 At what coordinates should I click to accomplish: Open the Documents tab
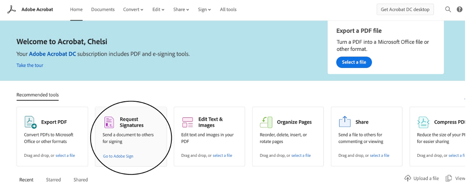[x=103, y=10]
